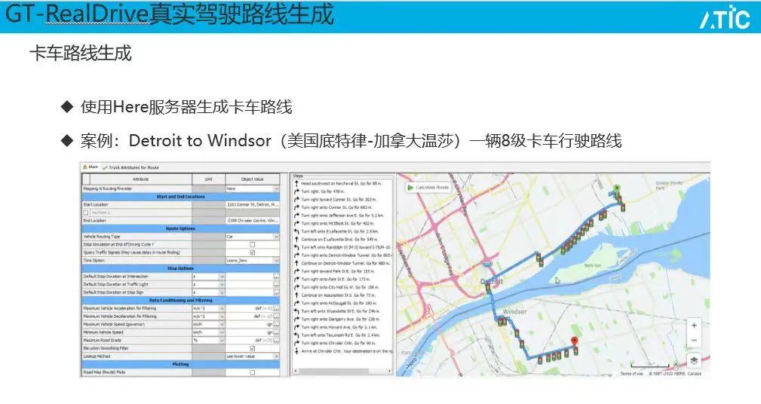761x404 pixels.
Task: Zoom out on the map
Action: [x=693, y=341]
